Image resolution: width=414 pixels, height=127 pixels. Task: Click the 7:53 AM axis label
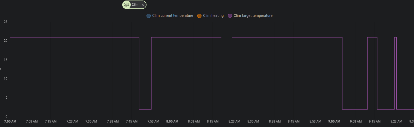153,121
